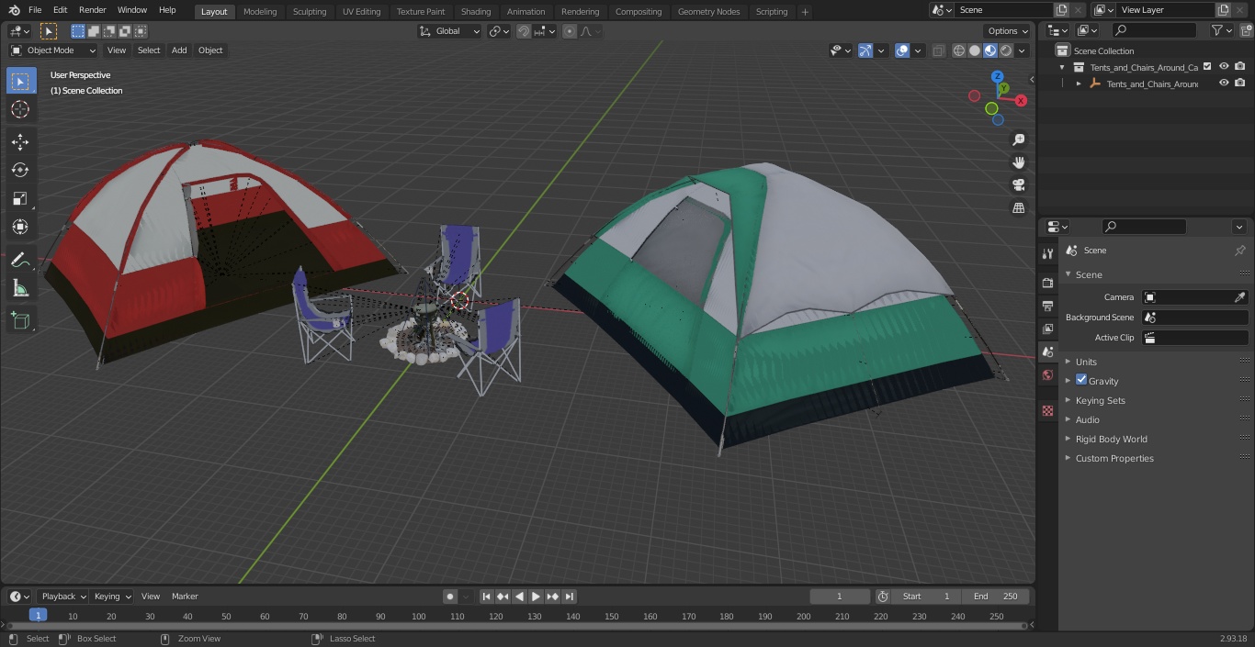Switch to Solid viewport shading
Screen dimensions: 1255x647
click(x=975, y=50)
